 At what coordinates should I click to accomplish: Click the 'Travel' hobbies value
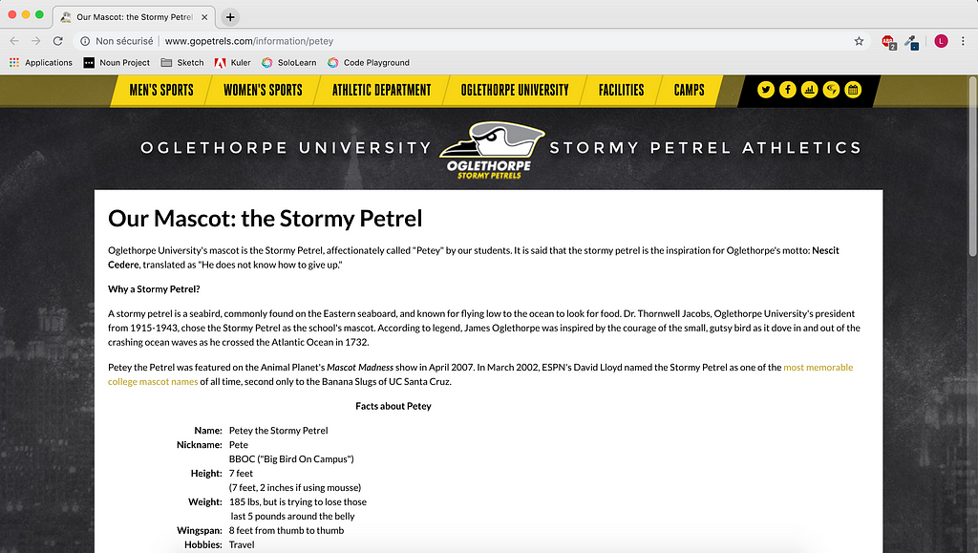click(242, 545)
